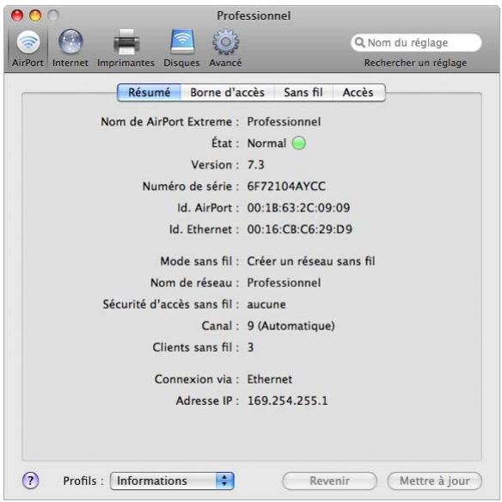Click the Nom de réseau value Professionnel
Image resolution: width=502 pixels, height=502 pixels.
click(x=284, y=283)
